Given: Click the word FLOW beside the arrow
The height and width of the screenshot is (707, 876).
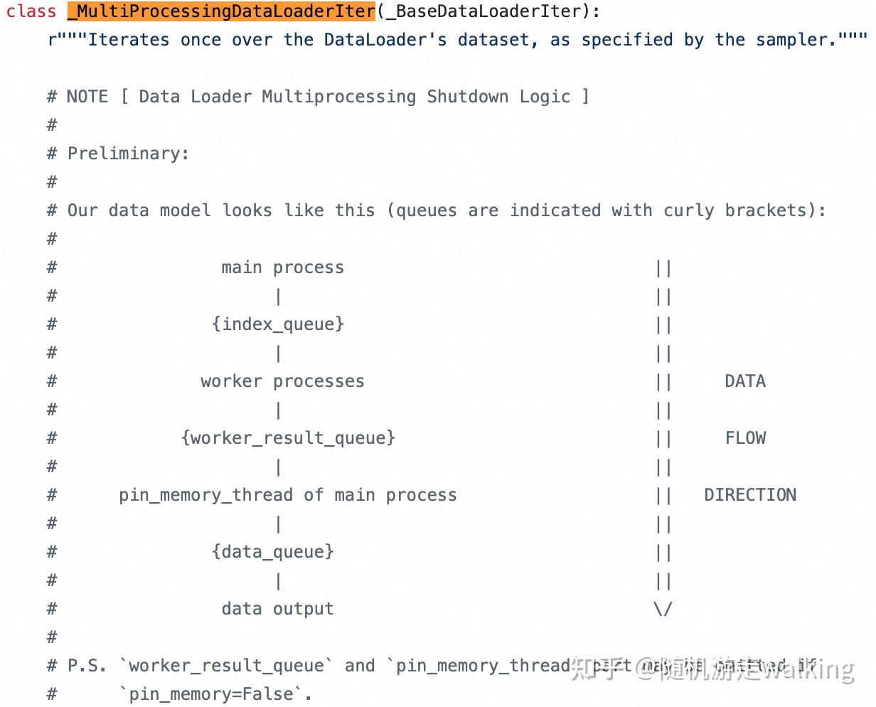Looking at the screenshot, I should pos(745,438).
